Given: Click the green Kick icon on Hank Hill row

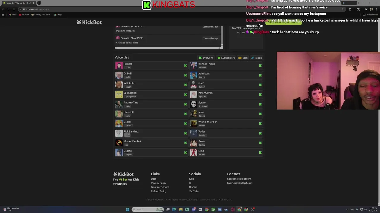Looking at the screenshot, I should [186, 114].
